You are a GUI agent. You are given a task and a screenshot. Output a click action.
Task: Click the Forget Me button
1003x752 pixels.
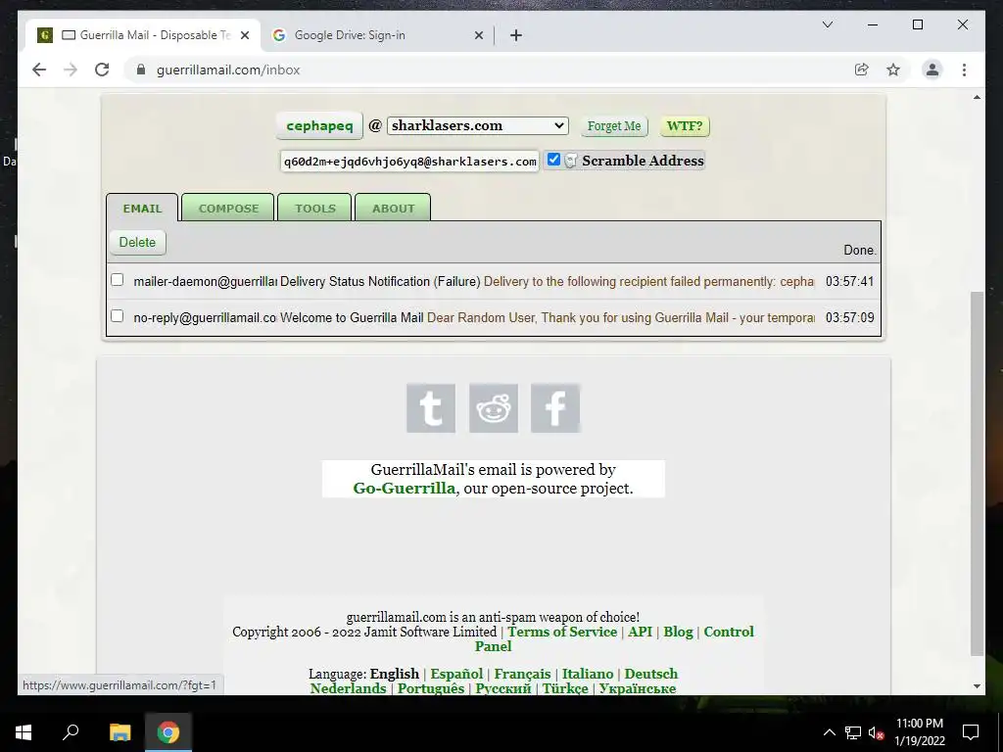(x=614, y=126)
